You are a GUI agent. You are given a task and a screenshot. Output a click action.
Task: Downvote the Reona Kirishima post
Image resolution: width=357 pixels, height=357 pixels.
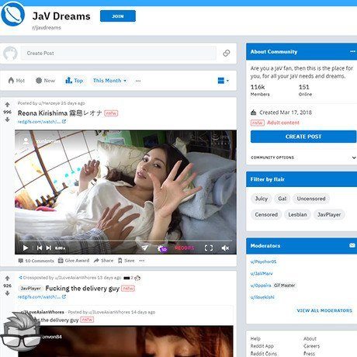click(7, 120)
